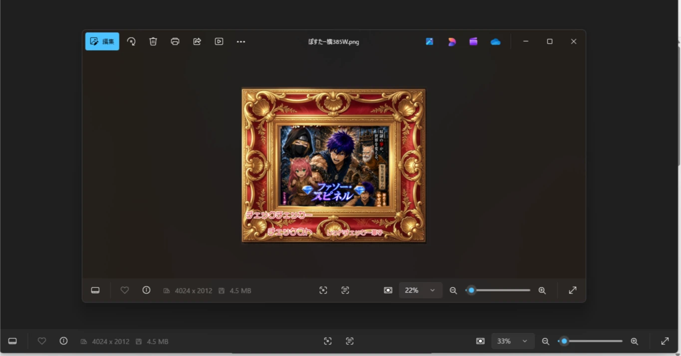Open the 22% zoom level dropdown
Screen dimensions: 681x356
tap(421, 290)
